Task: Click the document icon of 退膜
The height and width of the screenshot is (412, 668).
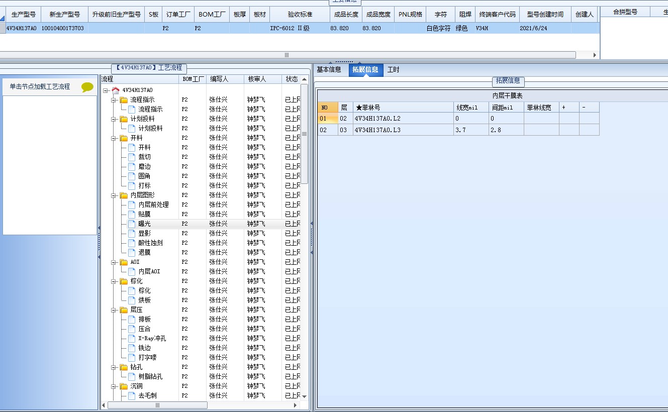Action: 132,252
